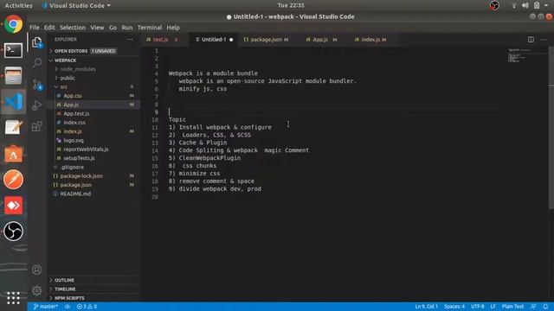Change indentation via Spaces: 4
This screenshot has width=554, height=311.
click(x=454, y=307)
